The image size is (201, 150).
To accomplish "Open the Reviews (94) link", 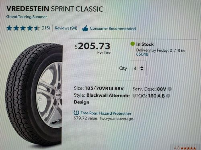I will (66, 28).
